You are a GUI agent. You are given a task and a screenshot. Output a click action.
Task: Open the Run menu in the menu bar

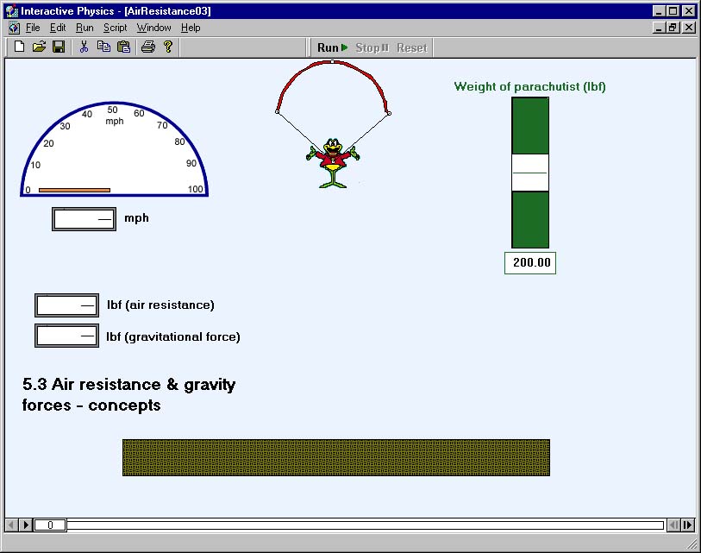point(84,28)
